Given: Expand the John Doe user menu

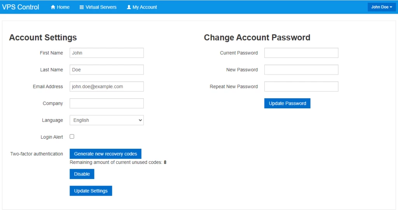Looking at the screenshot, I should tap(381, 7).
